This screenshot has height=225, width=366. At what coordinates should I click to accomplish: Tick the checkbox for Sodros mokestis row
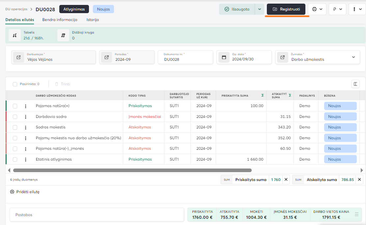coord(15,127)
